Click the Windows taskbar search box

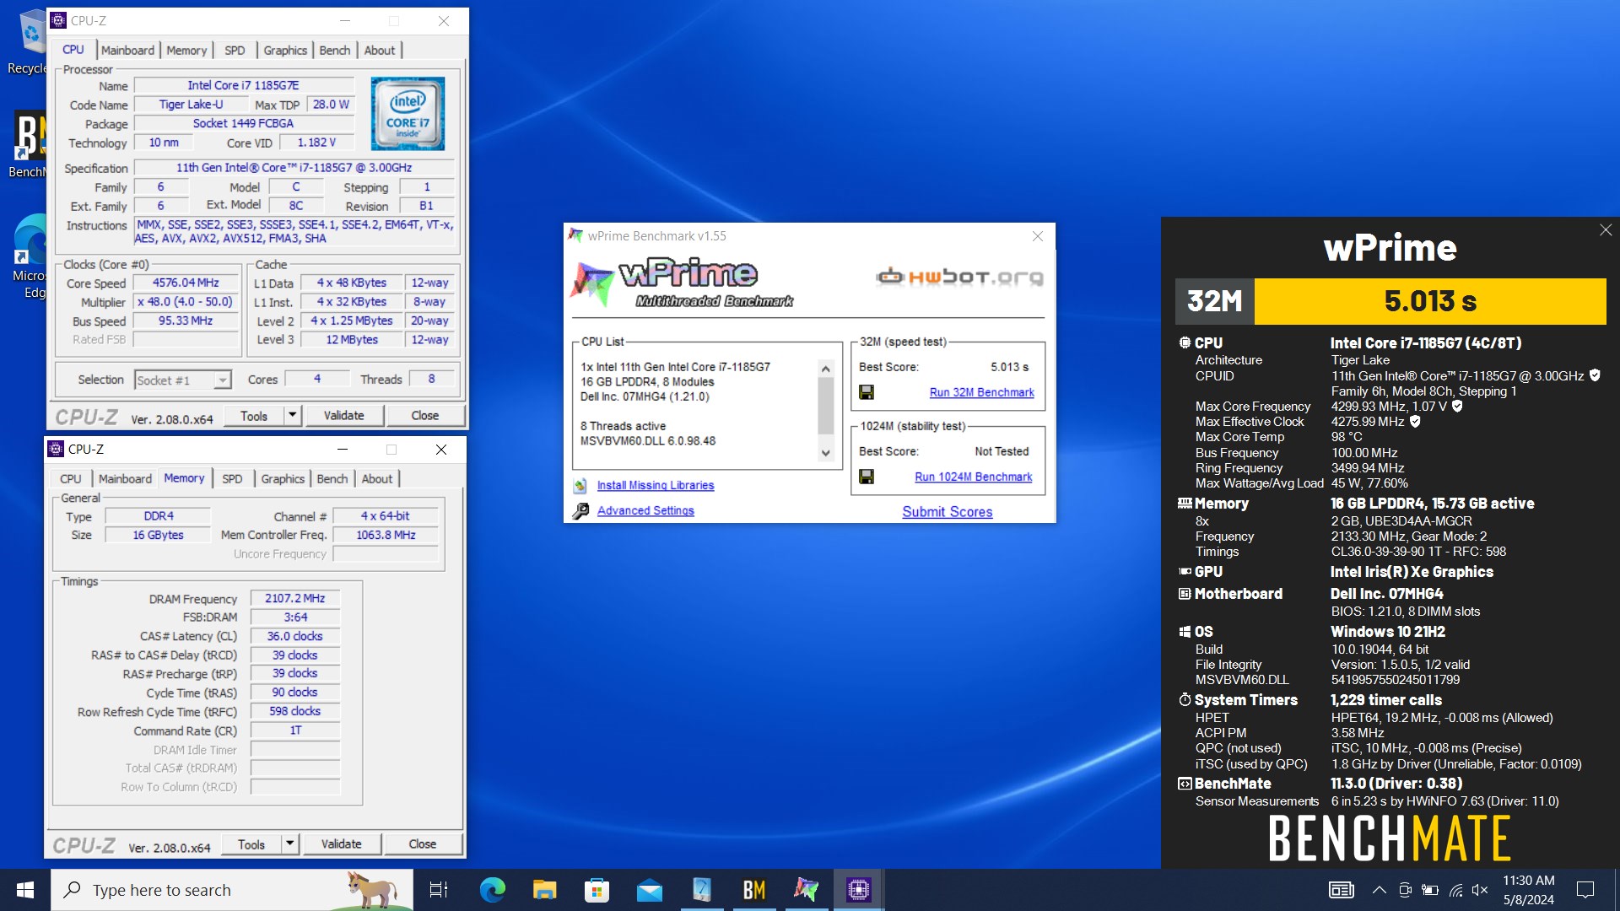(x=233, y=890)
